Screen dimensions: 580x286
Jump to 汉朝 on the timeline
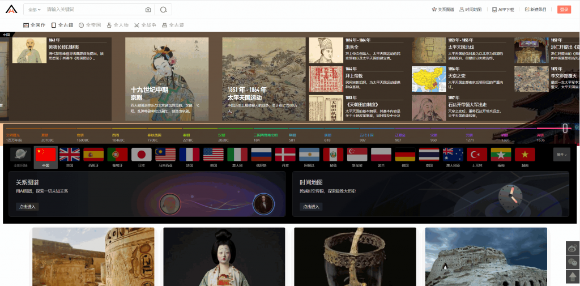[223, 137]
